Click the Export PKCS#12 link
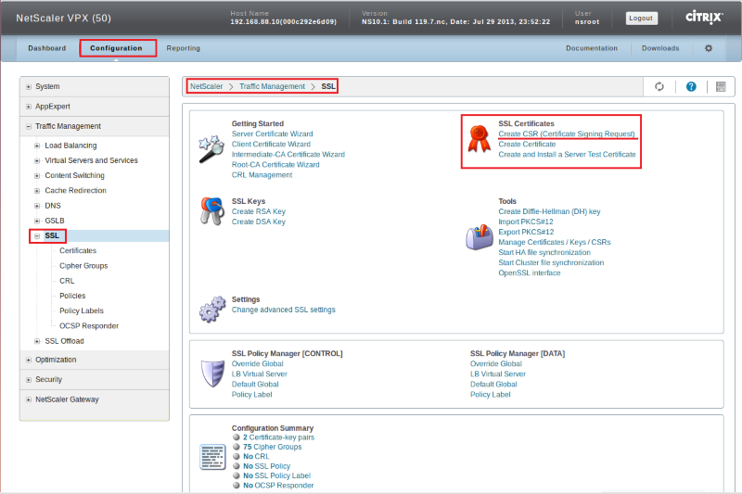The width and height of the screenshot is (742, 494). pos(526,232)
